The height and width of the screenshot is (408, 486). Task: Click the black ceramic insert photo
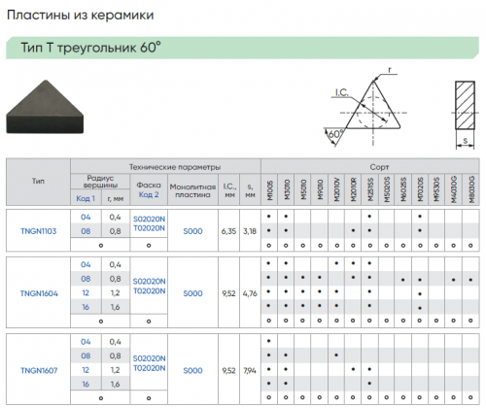[45, 107]
